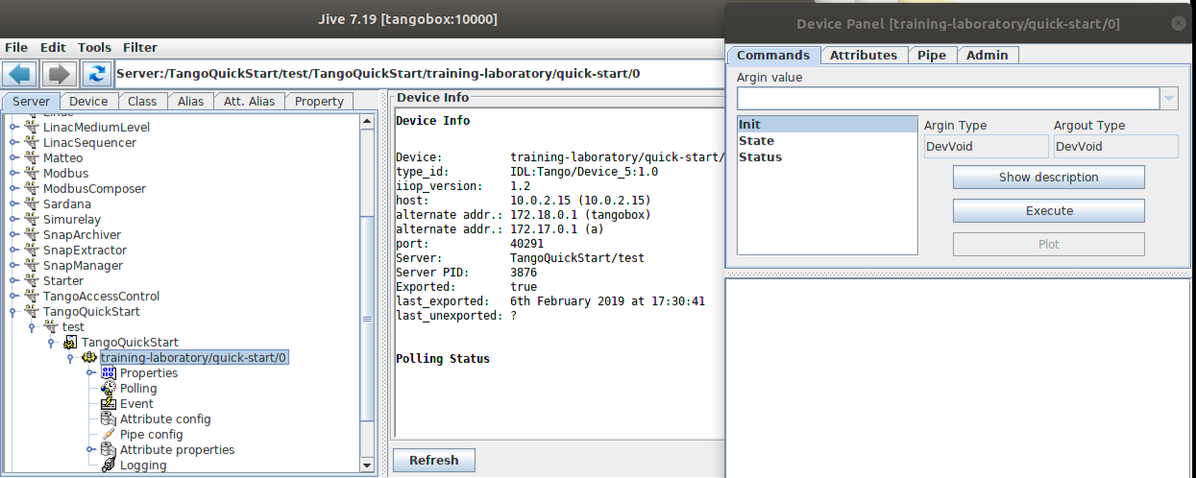Select the Pipe config tree row
Screen dimensions: 1196x478
[x=151, y=434]
